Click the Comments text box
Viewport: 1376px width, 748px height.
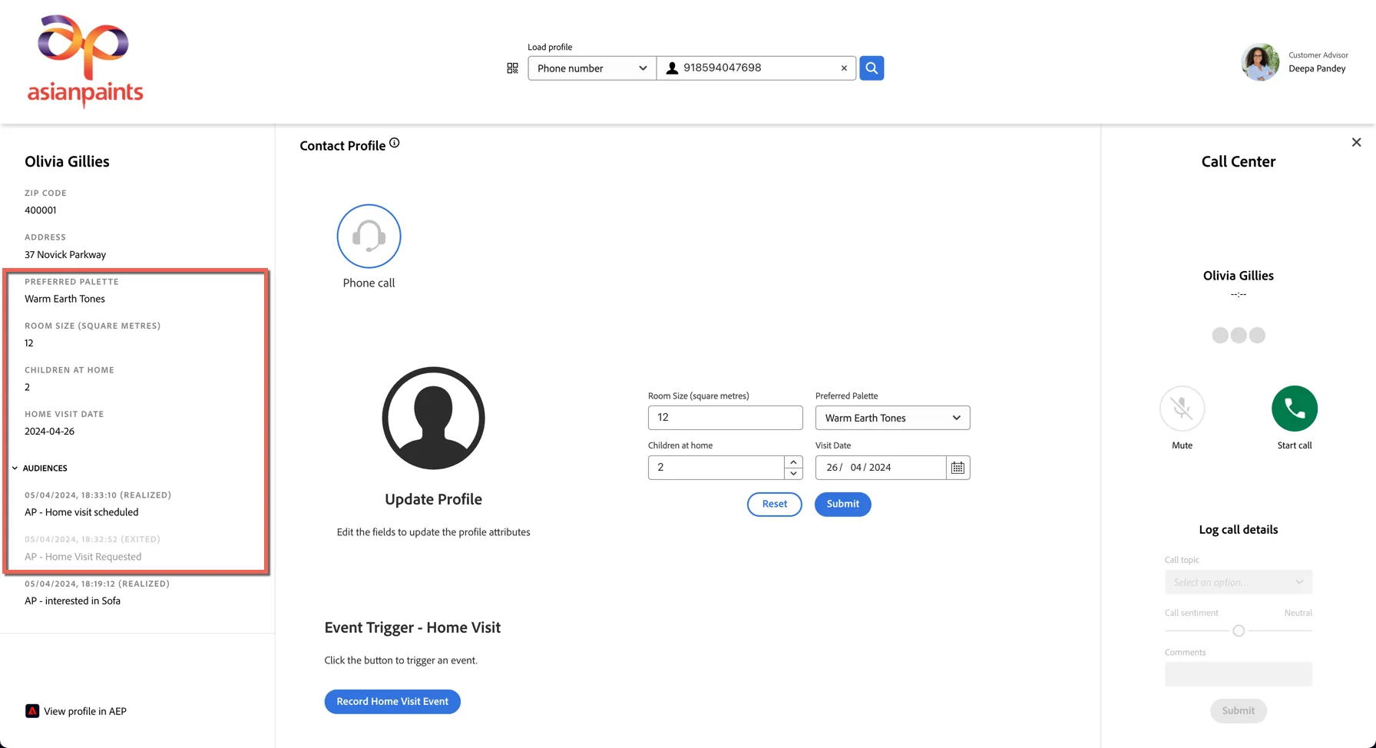pos(1238,674)
